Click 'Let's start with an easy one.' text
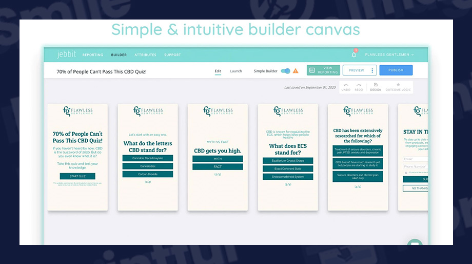Viewport: 472px width, 264px height. click(148, 135)
